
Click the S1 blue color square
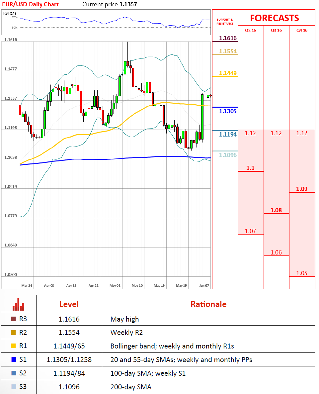[x=14, y=359]
